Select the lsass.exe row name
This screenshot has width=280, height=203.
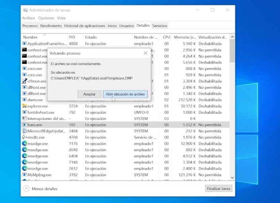(x=35, y=125)
